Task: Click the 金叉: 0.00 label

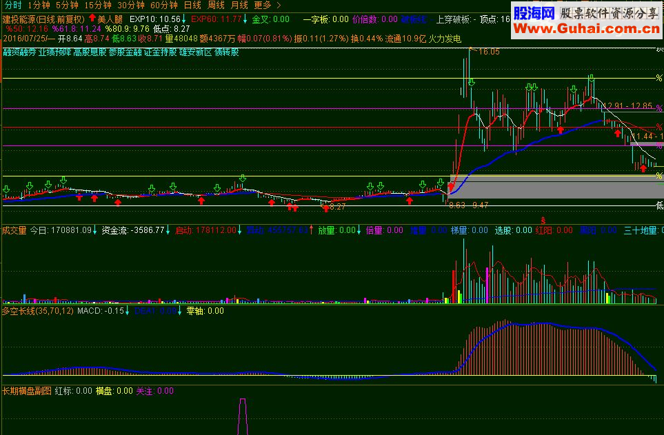Action: point(270,19)
